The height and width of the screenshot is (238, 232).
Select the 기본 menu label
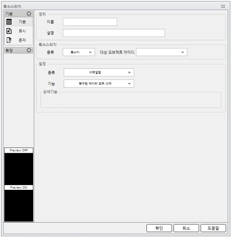point(22,22)
